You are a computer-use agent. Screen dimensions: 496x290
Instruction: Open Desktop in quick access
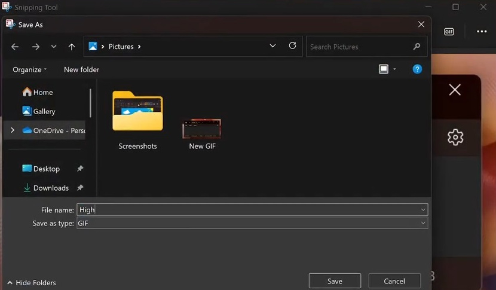click(x=41, y=169)
